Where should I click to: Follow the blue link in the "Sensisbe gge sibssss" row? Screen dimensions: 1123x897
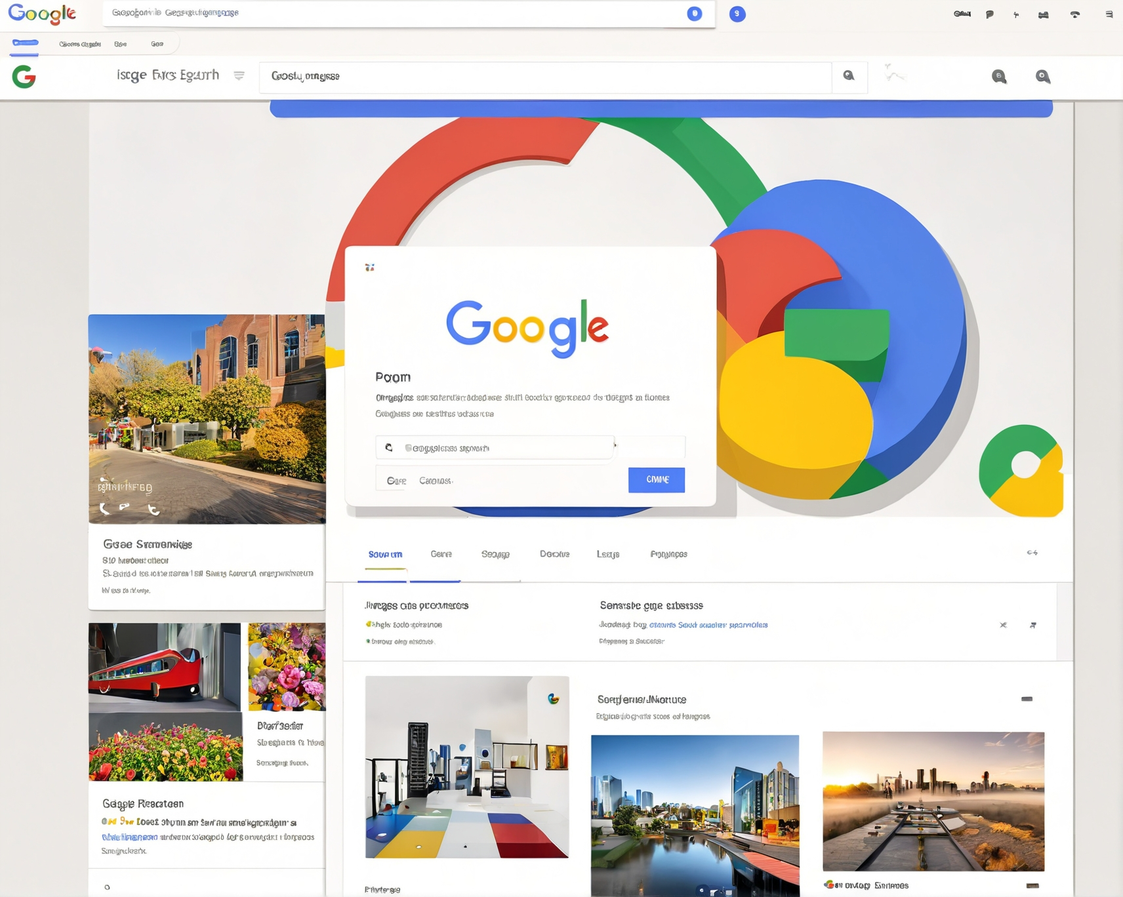[x=708, y=625]
